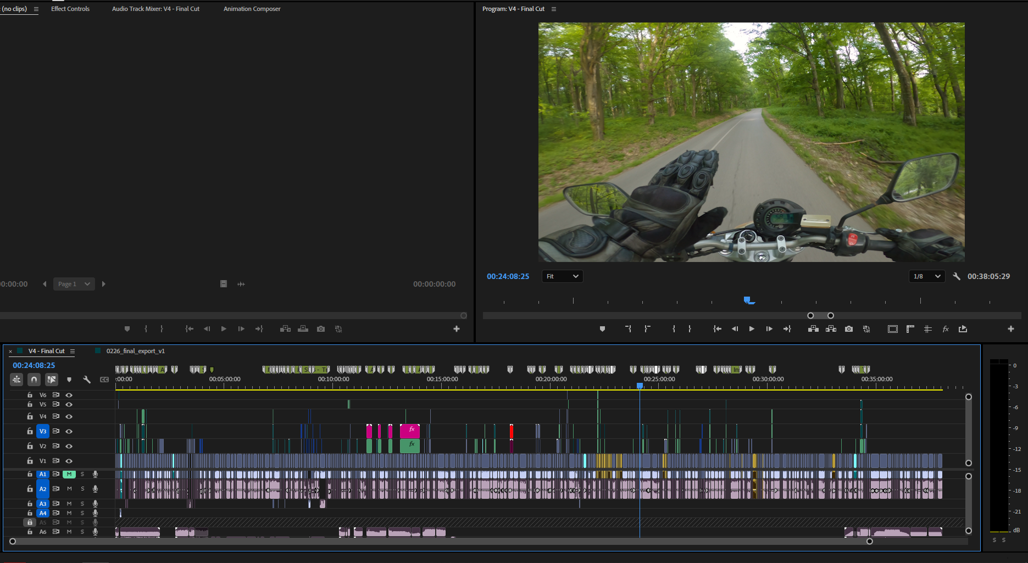Viewport: 1028px width, 563px height.
Task: Click the timeline playhead at 24 minutes
Action: click(640, 386)
